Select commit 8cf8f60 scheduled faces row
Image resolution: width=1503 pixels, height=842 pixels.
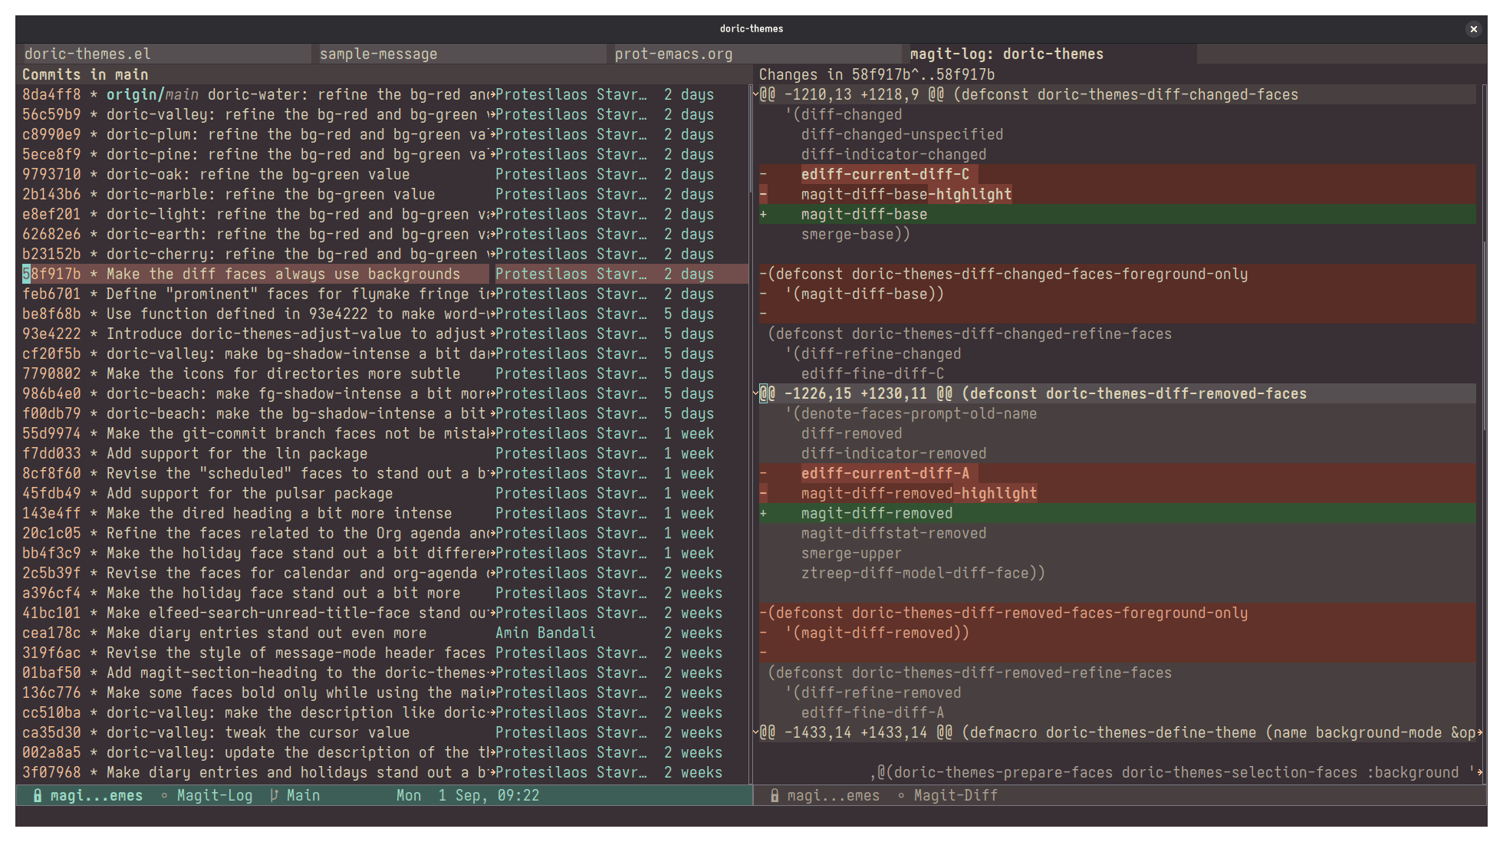coord(383,473)
